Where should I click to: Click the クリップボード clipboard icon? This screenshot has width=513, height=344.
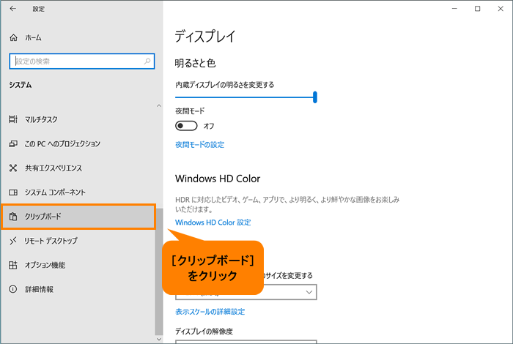[x=13, y=216]
